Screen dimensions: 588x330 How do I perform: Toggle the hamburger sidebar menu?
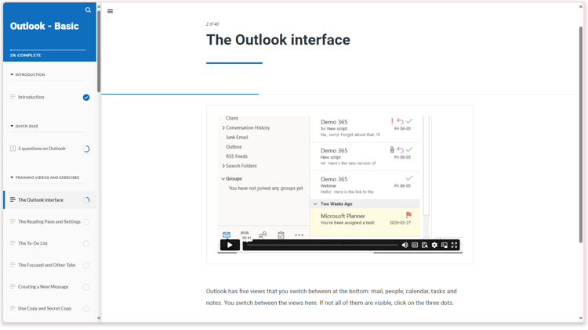(110, 12)
